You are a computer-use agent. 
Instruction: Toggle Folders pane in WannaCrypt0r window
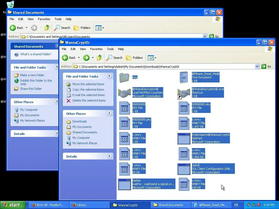134,58
